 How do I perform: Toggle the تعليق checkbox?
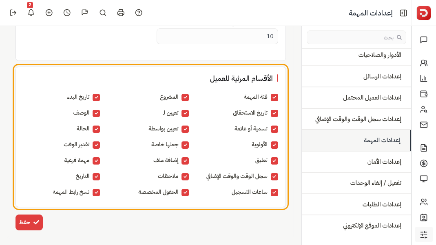pyautogui.click(x=274, y=161)
